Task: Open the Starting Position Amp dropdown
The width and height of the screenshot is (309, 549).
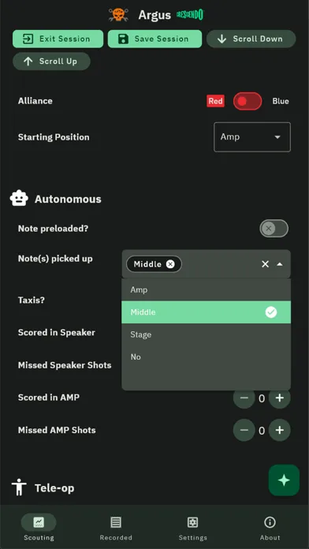Action: click(252, 137)
